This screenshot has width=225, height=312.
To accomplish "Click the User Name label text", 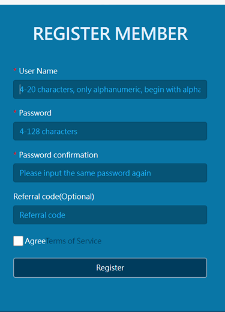I will [x=38, y=71].
